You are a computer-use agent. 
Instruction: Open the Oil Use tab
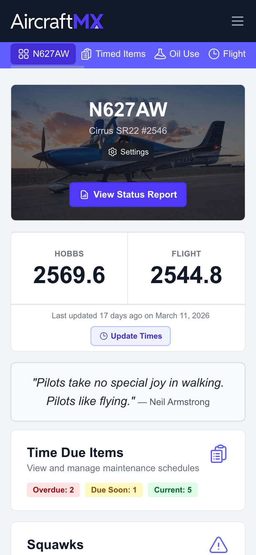click(177, 54)
